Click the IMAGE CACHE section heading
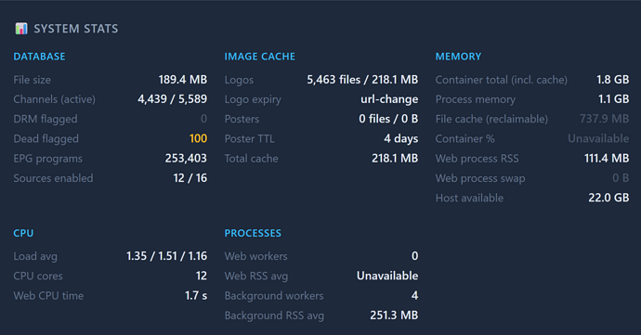 coord(259,57)
